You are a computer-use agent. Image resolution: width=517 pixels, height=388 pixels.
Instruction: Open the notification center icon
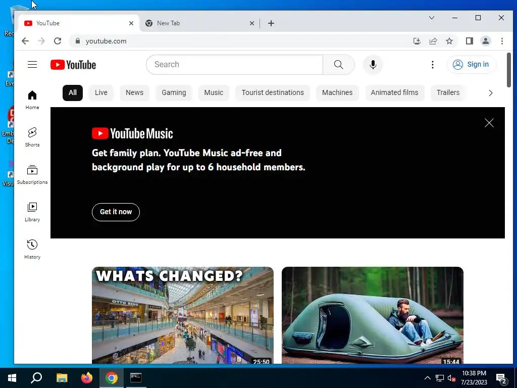point(501,378)
